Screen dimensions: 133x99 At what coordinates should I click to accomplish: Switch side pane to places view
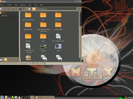[x=1, y=60]
